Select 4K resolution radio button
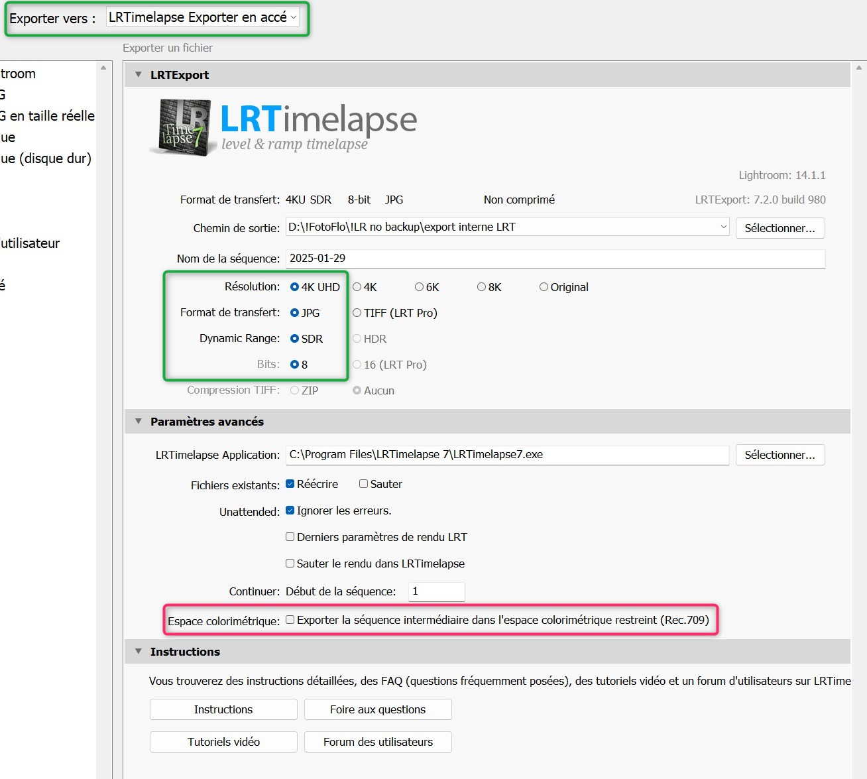The width and height of the screenshot is (867, 779). pyautogui.click(x=357, y=287)
